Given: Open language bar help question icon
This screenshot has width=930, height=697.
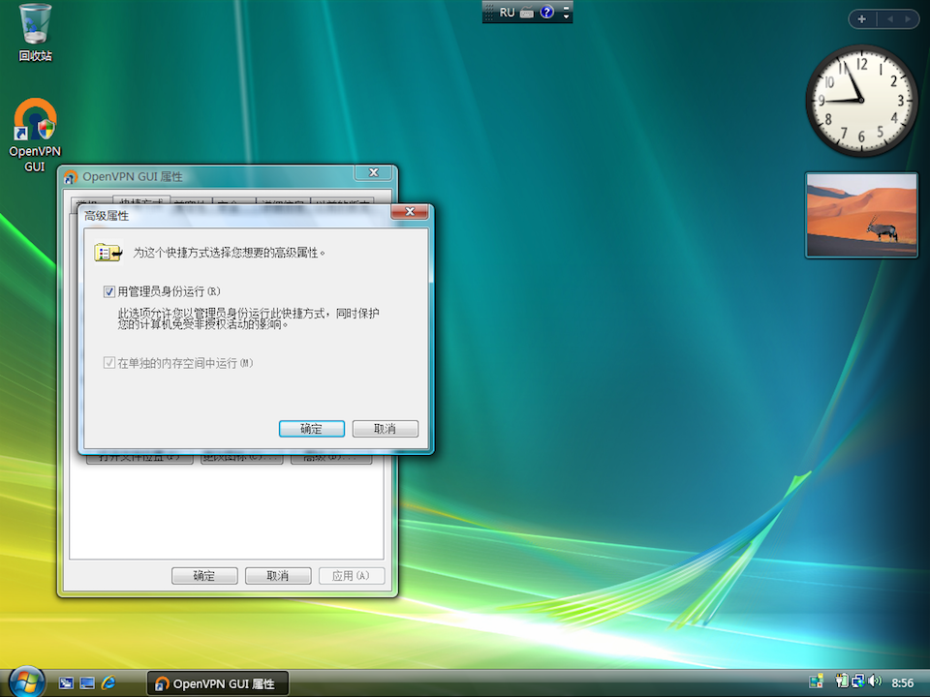Looking at the screenshot, I should coord(546,12).
